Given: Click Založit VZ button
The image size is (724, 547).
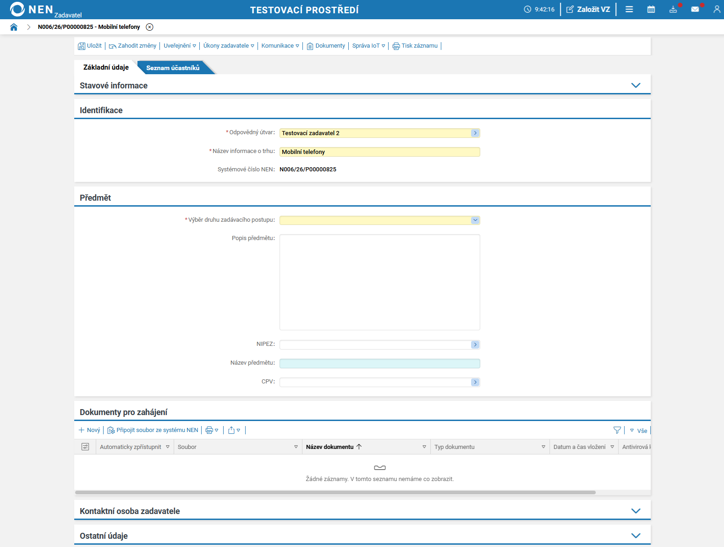Looking at the screenshot, I should point(588,9).
